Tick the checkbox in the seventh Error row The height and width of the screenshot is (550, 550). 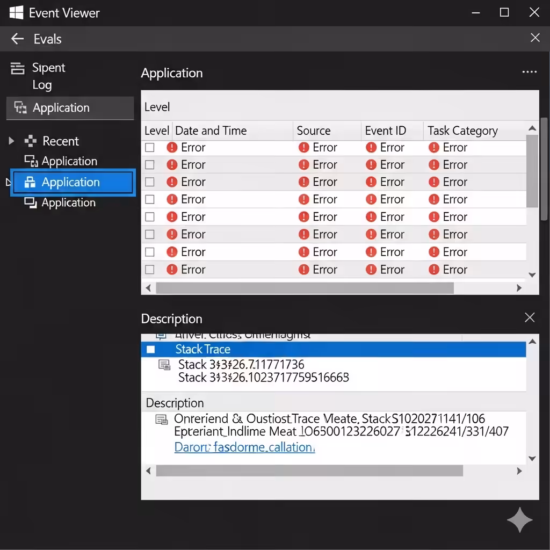(x=150, y=252)
